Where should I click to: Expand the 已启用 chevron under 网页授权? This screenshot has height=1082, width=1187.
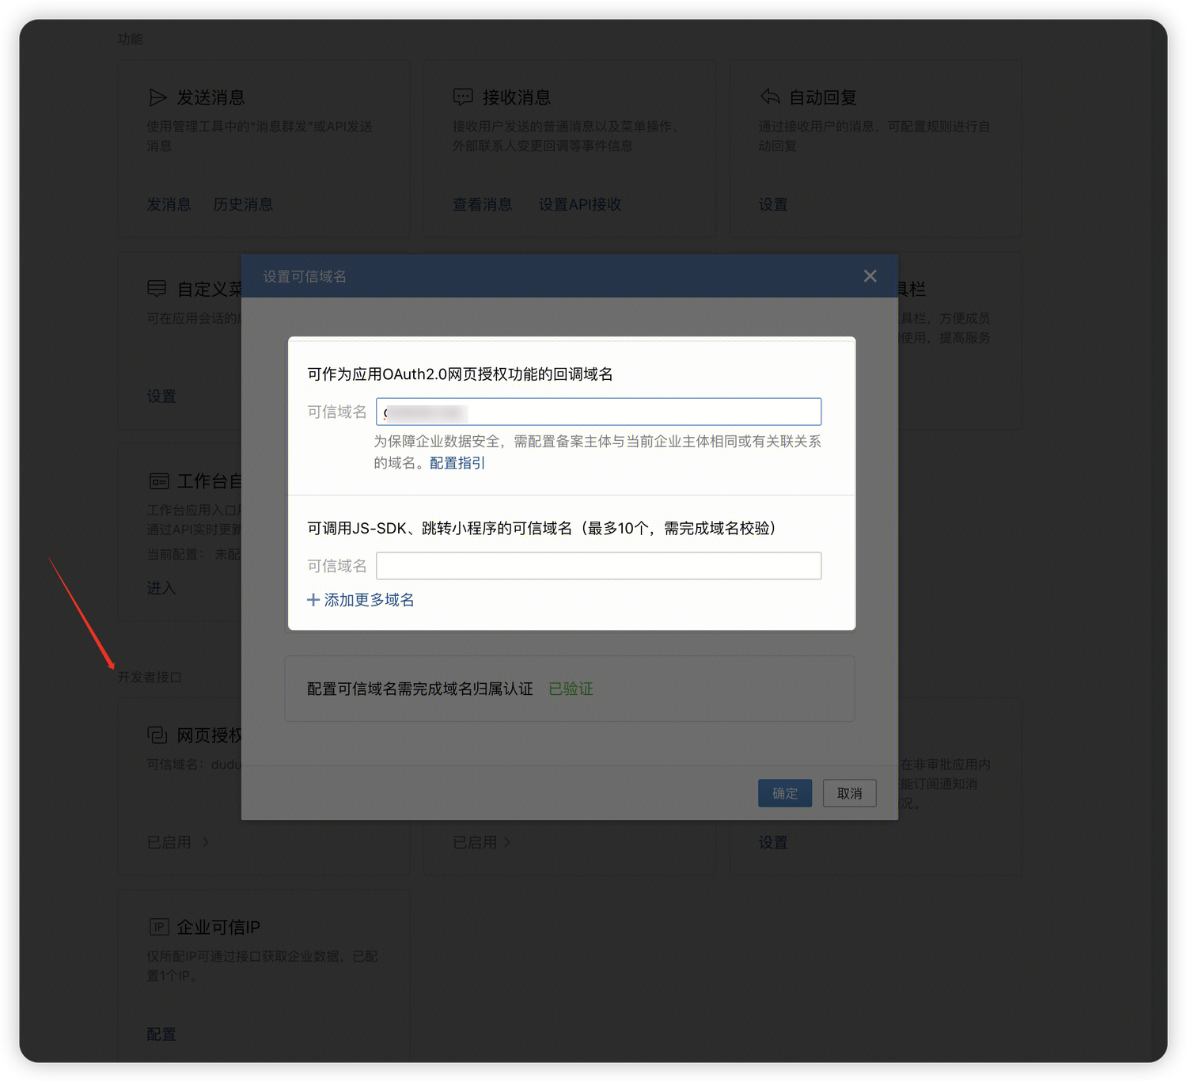click(x=206, y=842)
